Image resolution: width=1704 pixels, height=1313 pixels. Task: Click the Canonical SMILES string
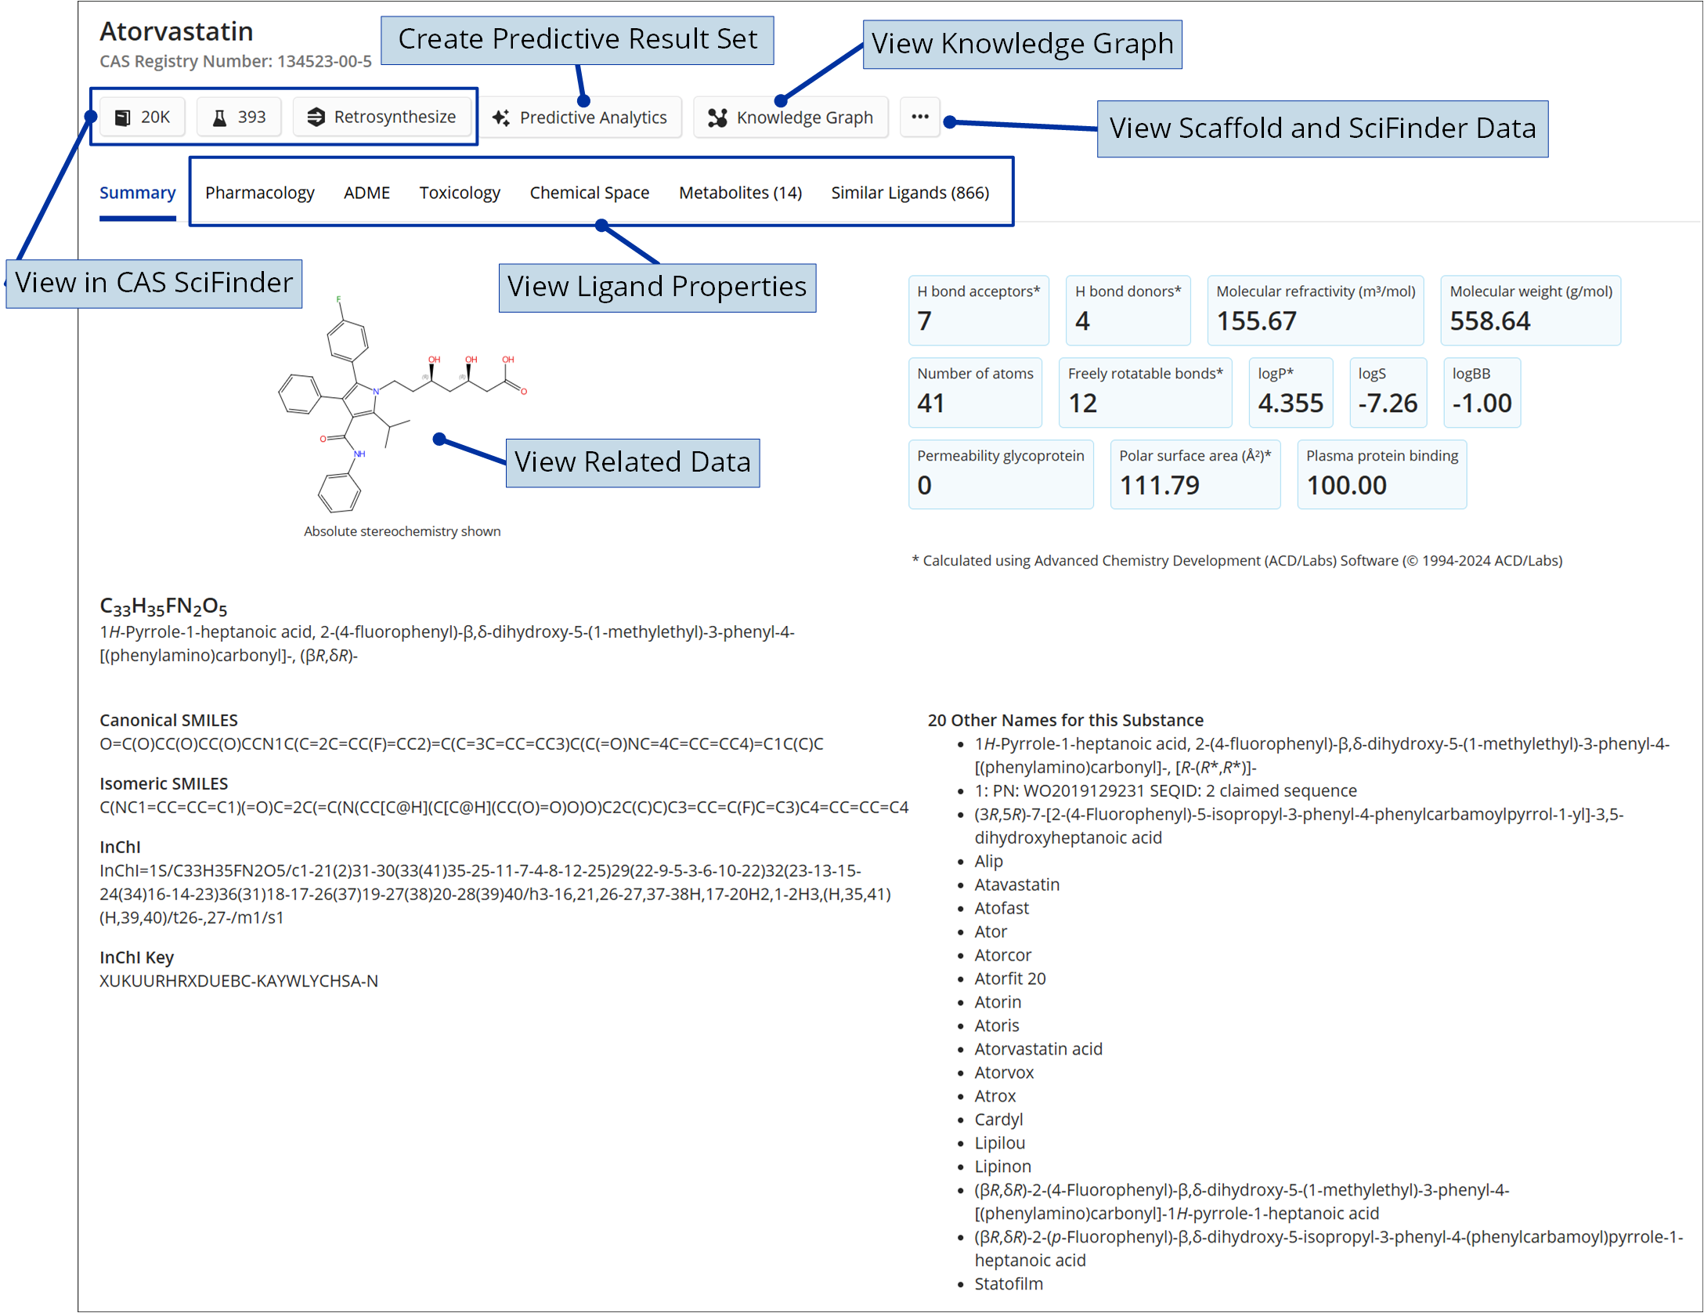[461, 743]
